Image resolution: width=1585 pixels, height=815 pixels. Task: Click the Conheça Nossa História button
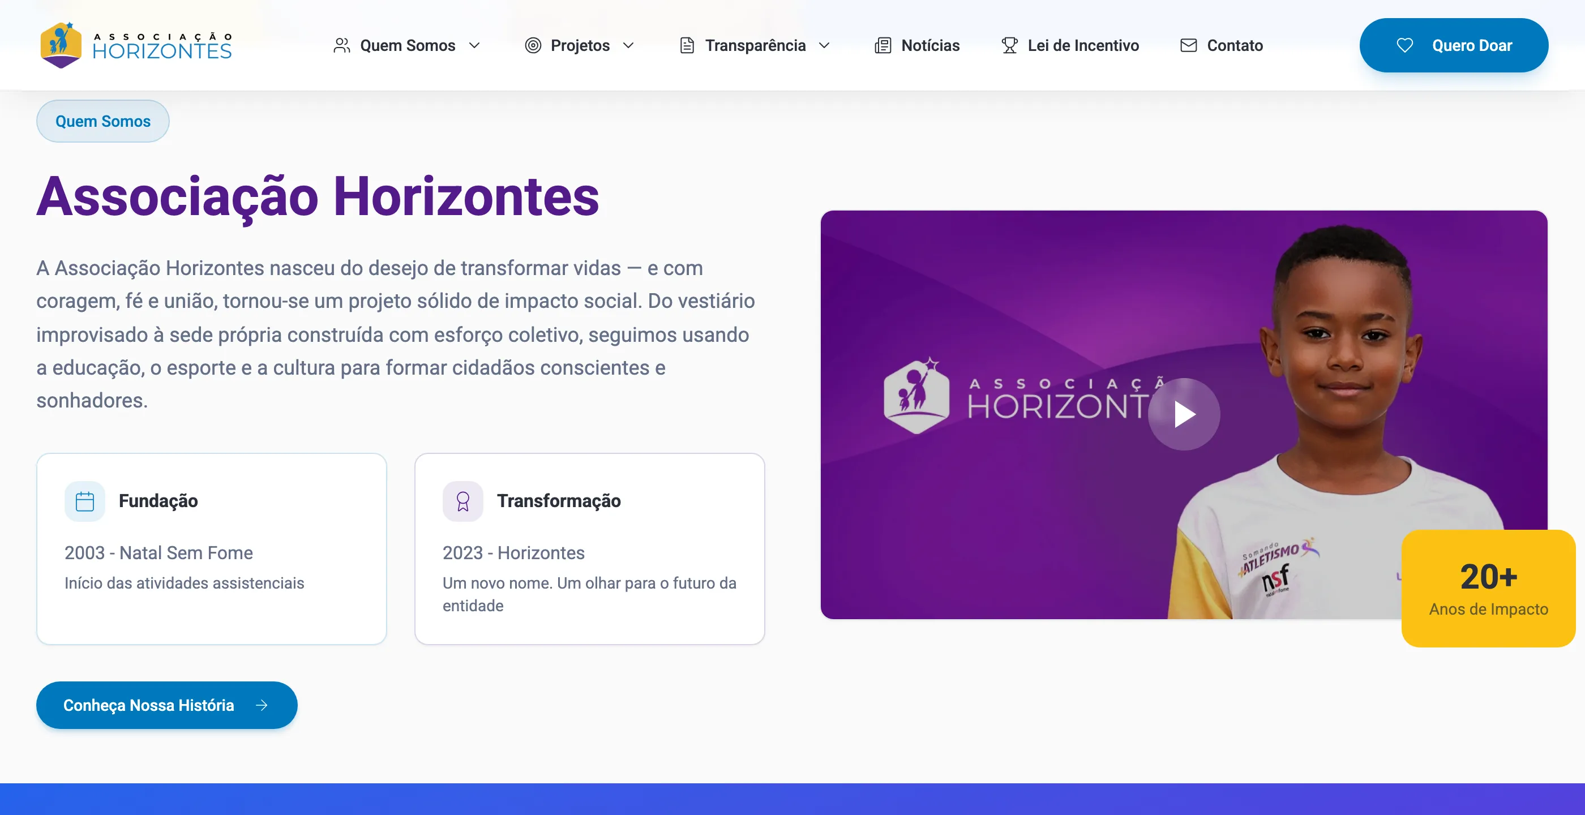[x=167, y=705]
